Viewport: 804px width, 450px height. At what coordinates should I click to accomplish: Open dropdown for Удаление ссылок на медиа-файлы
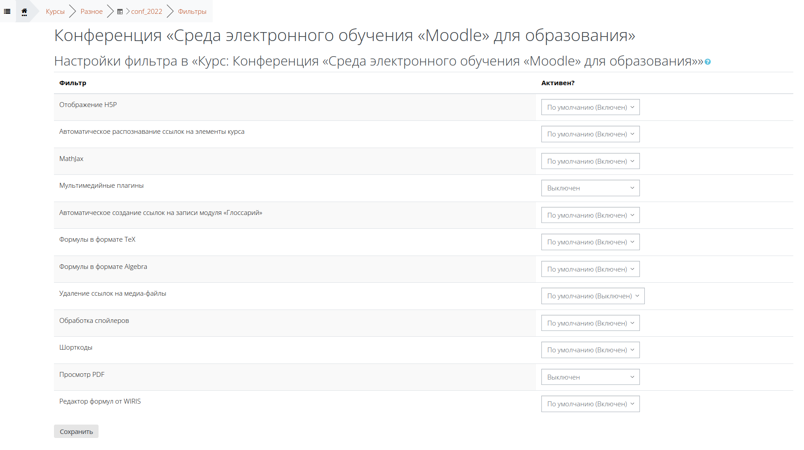click(593, 296)
